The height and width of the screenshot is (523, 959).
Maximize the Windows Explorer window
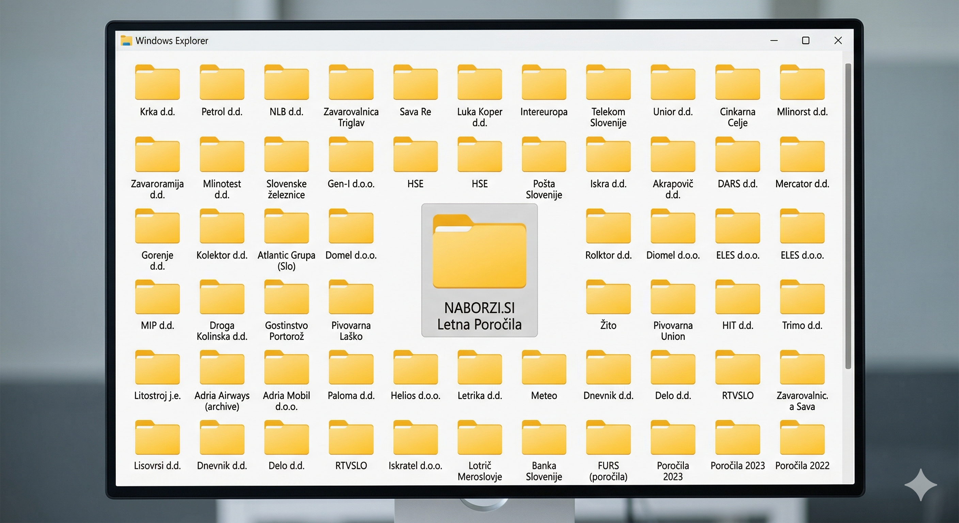(x=805, y=41)
